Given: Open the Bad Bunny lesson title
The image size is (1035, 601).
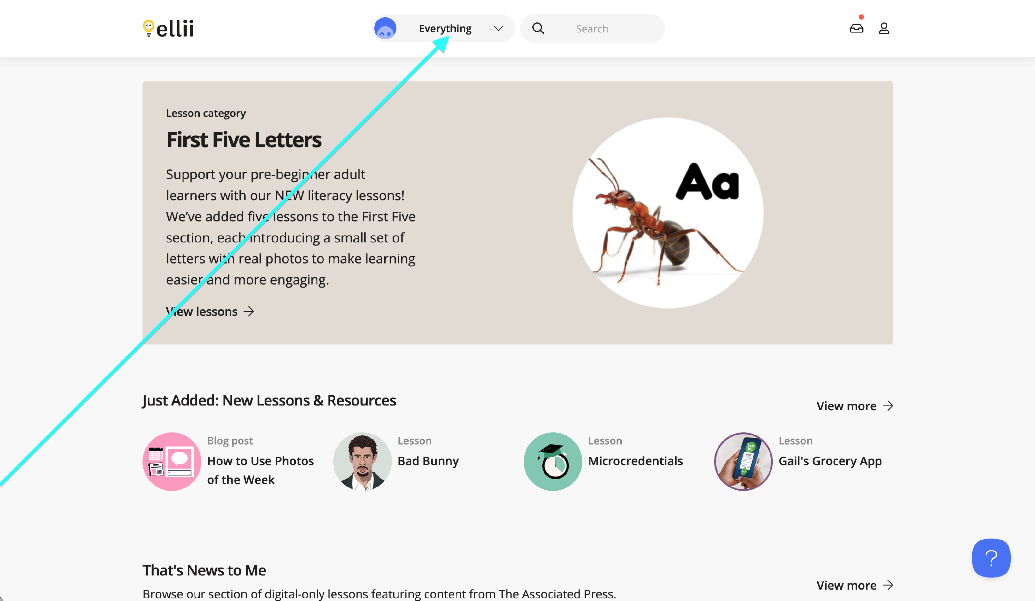Looking at the screenshot, I should point(428,461).
